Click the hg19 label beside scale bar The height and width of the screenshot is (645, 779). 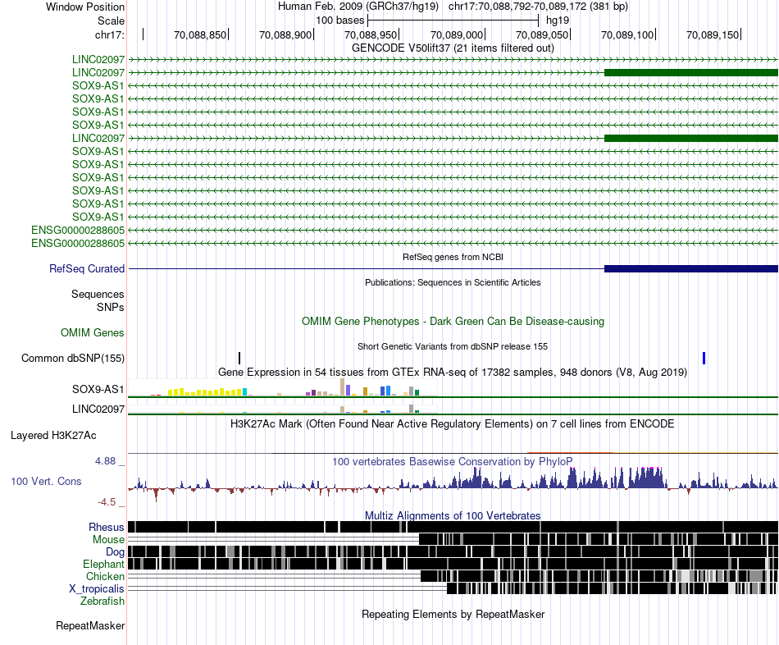point(558,21)
